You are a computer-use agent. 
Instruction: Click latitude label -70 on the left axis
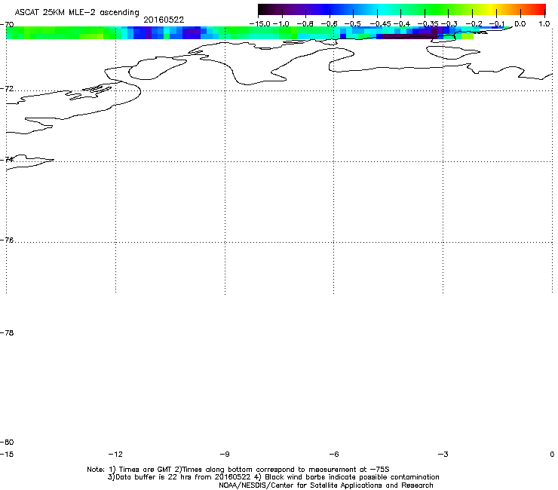pos(7,25)
